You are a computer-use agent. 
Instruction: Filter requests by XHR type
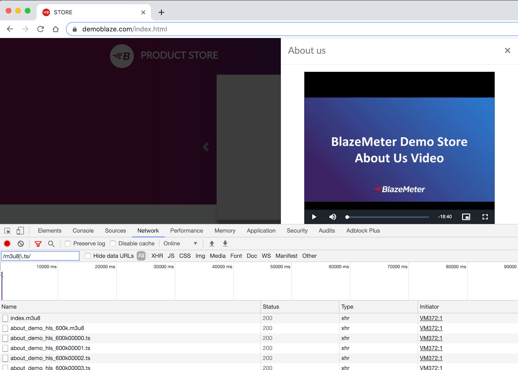157,256
